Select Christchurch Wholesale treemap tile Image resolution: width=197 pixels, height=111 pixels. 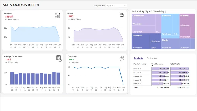[x=144, y=19]
